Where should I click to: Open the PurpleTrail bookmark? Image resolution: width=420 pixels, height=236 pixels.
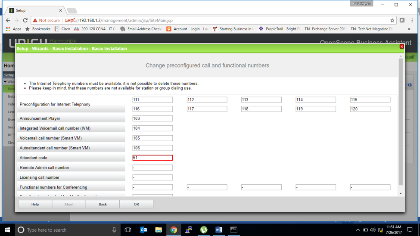tap(280, 29)
